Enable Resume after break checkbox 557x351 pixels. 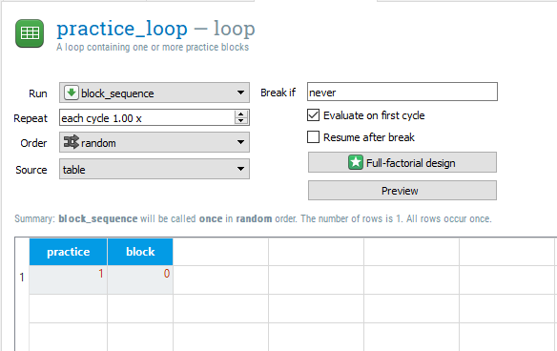(x=313, y=136)
